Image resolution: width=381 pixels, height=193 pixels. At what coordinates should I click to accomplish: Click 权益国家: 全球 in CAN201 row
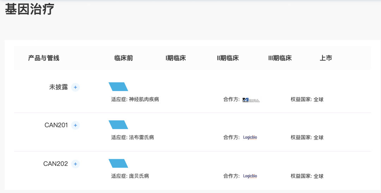click(307, 137)
